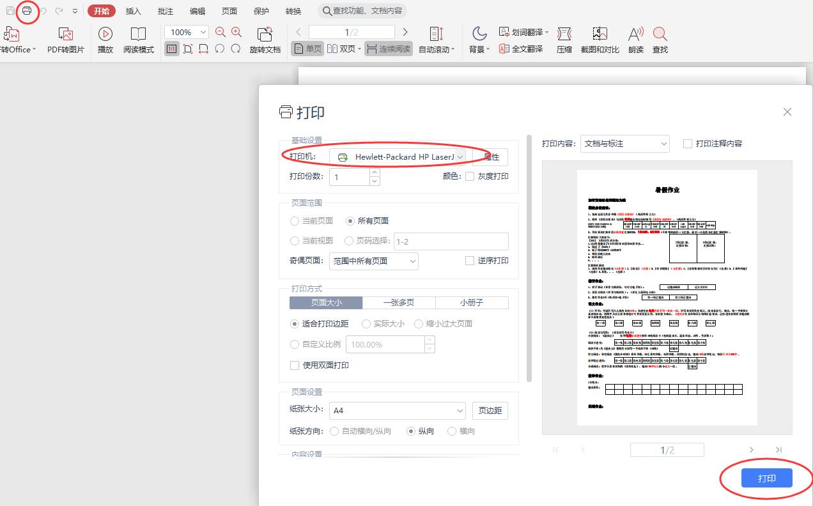
Task: Select 纵向 portrait orientation
Action: pyautogui.click(x=412, y=431)
